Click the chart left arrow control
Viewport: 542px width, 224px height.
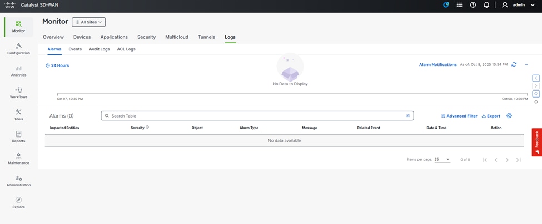pos(536,78)
